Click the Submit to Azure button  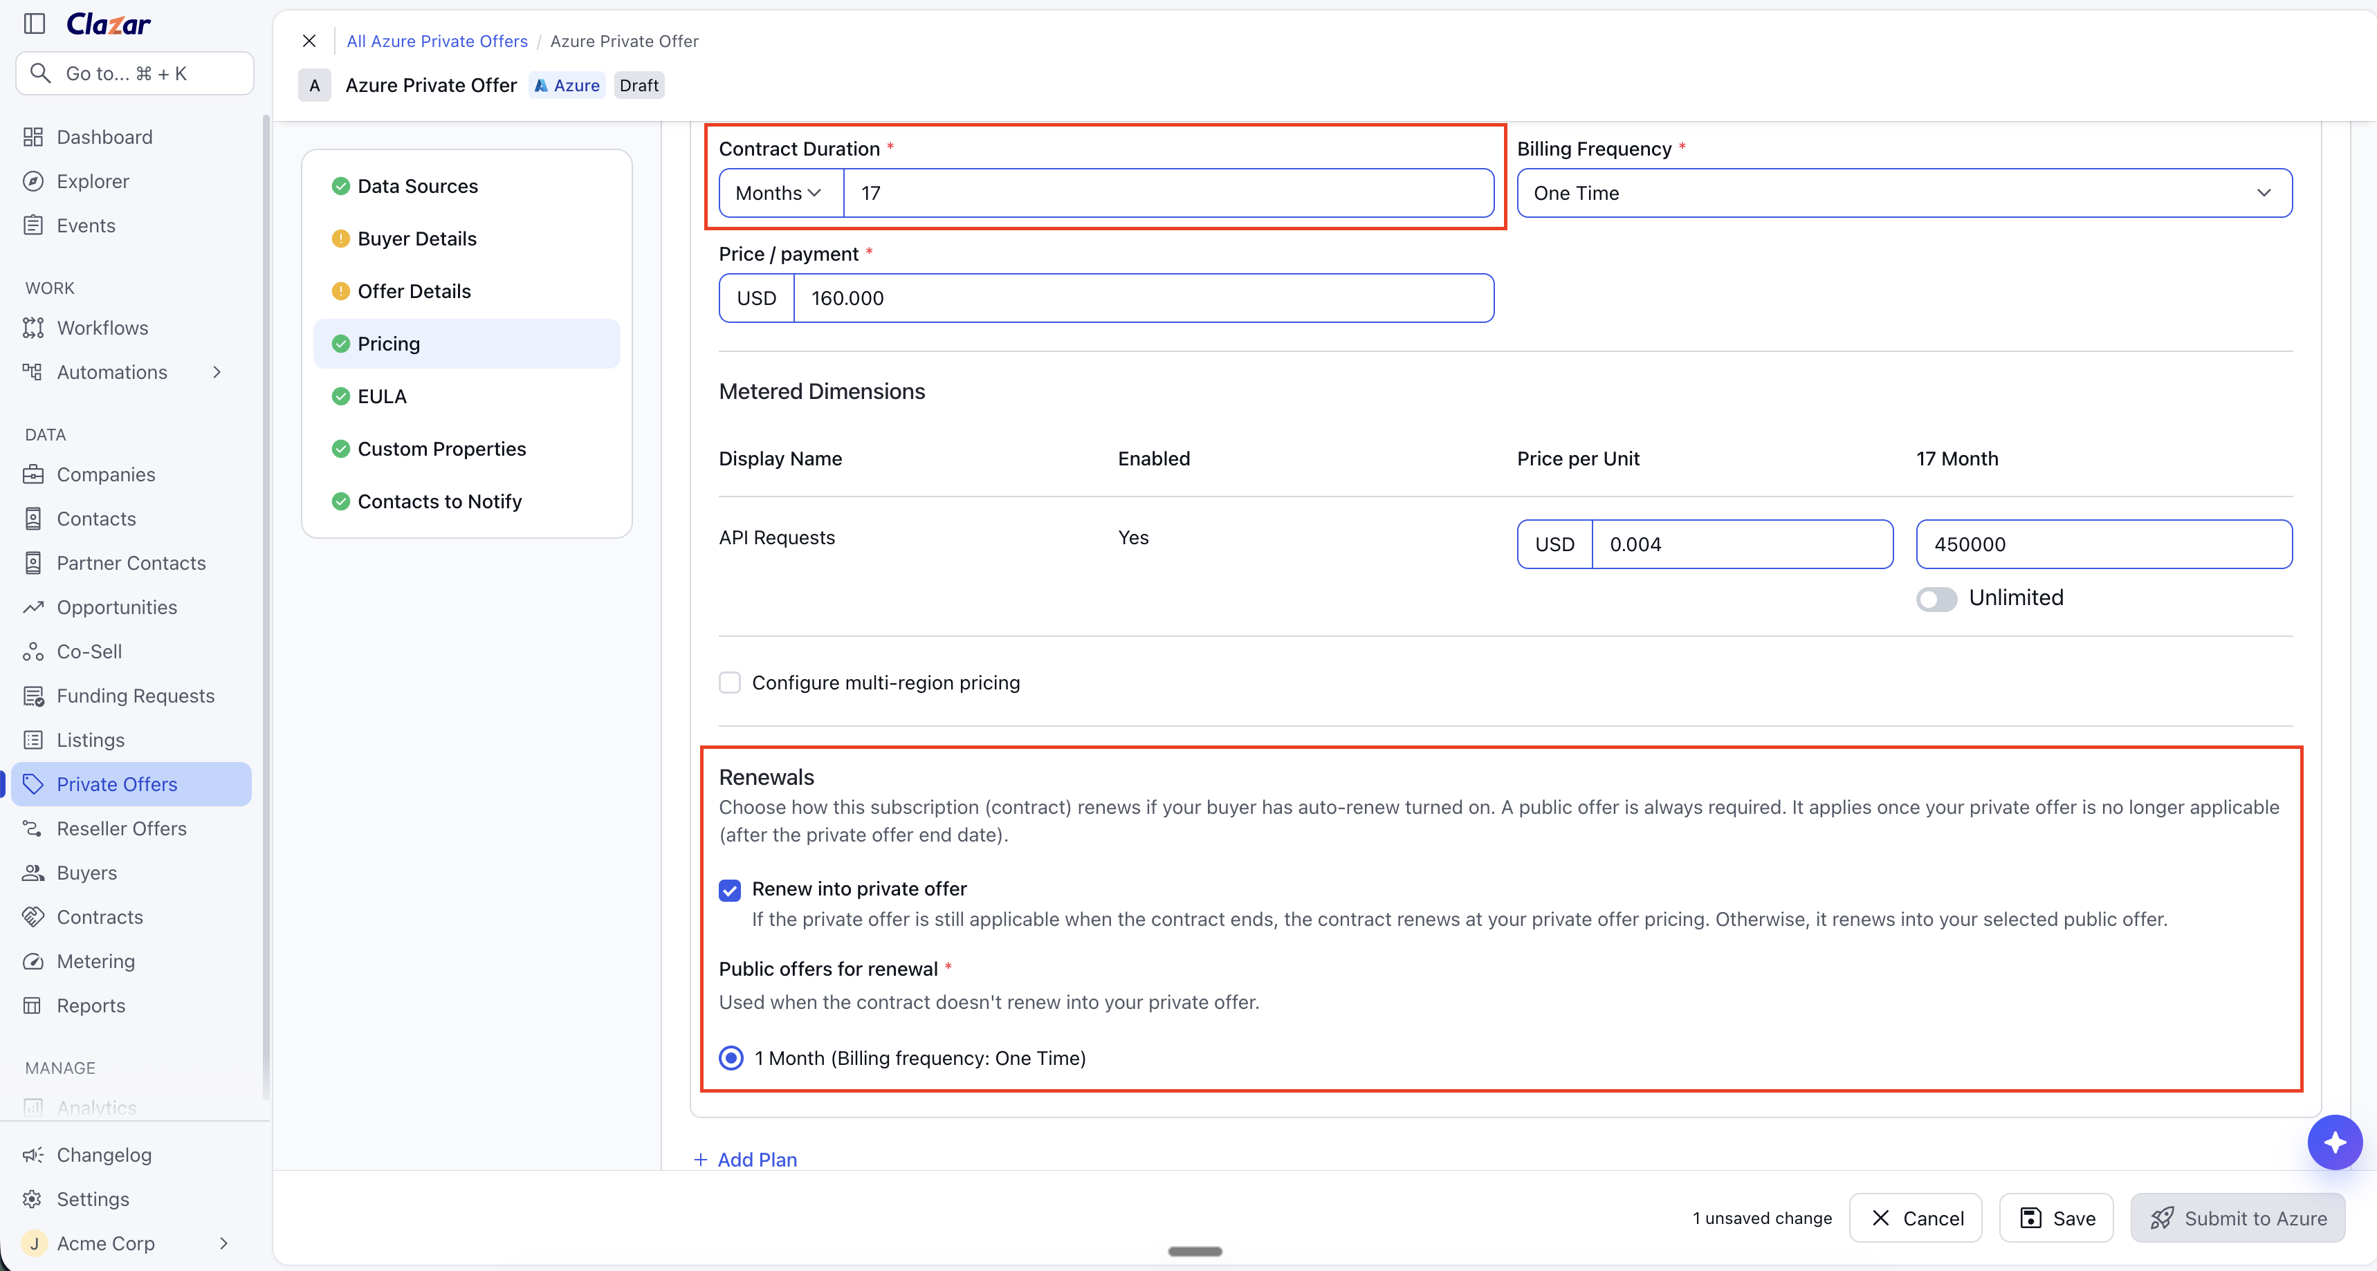(2238, 1218)
